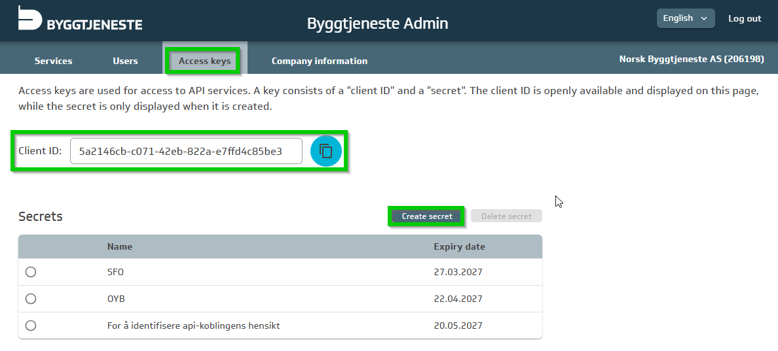Viewport: 778px width, 351px height.
Task: Click the 'For å identifisere api-koblingens hensikt' row
Action: (x=193, y=326)
